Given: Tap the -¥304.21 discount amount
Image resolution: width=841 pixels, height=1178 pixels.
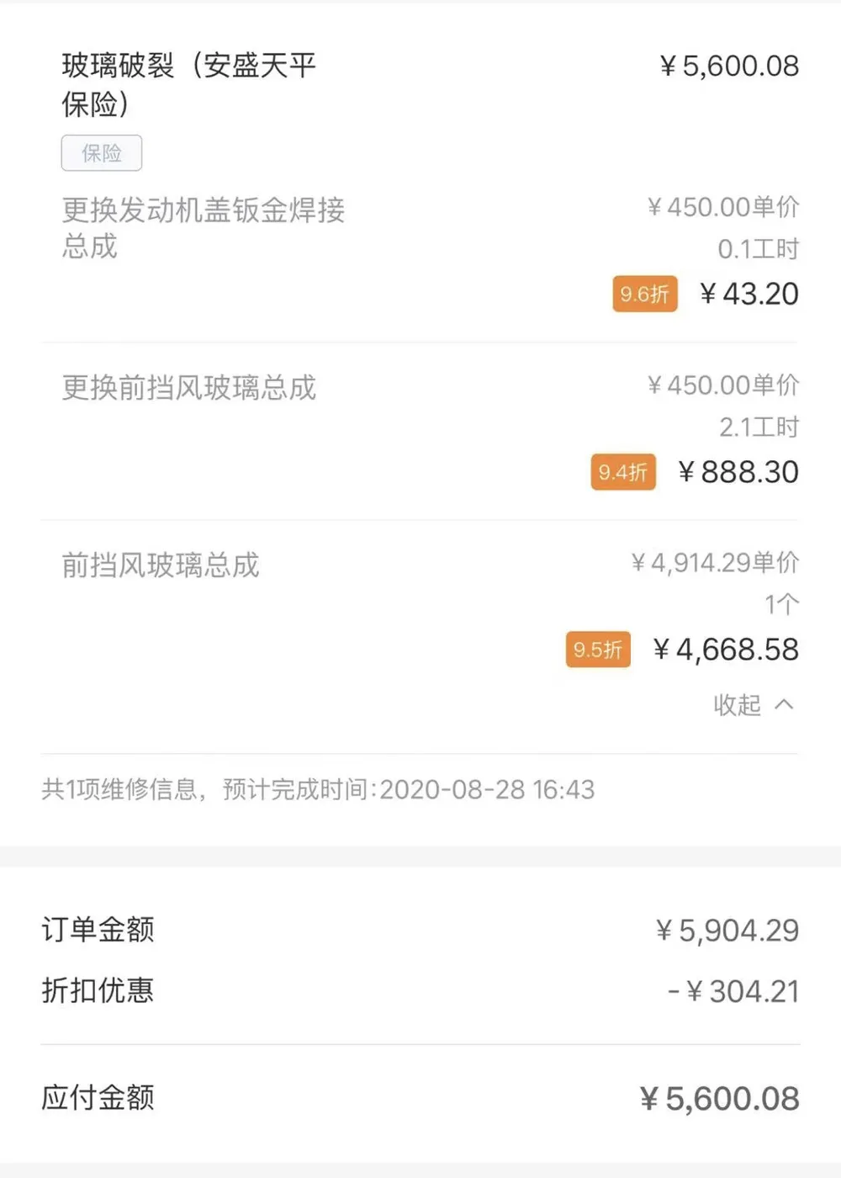Looking at the screenshot, I should point(733,991).
